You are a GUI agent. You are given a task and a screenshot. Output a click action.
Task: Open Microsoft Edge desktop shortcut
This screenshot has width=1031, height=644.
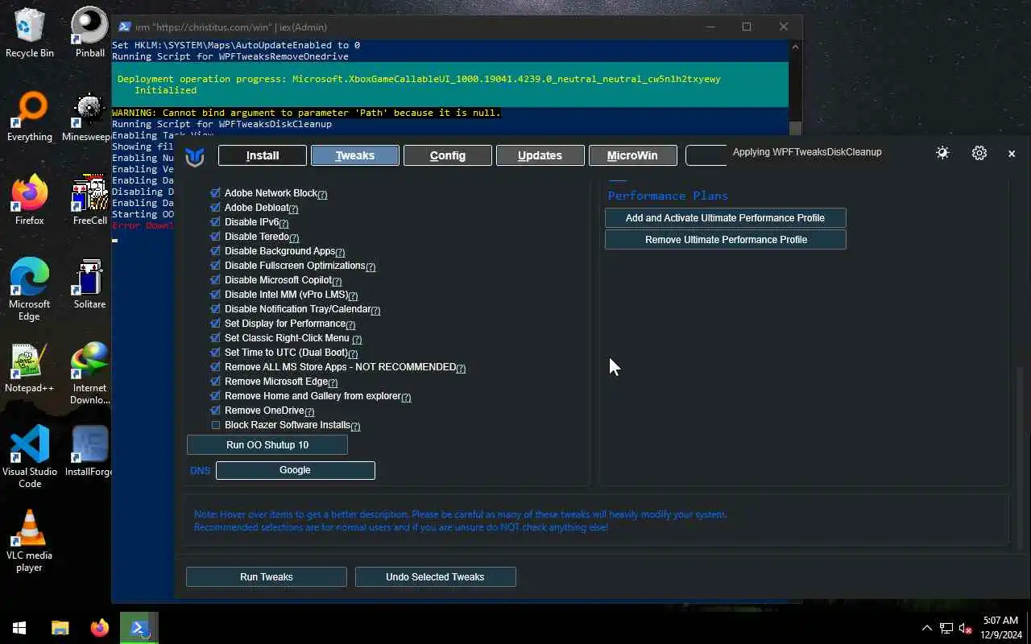[x=30, y=289]
